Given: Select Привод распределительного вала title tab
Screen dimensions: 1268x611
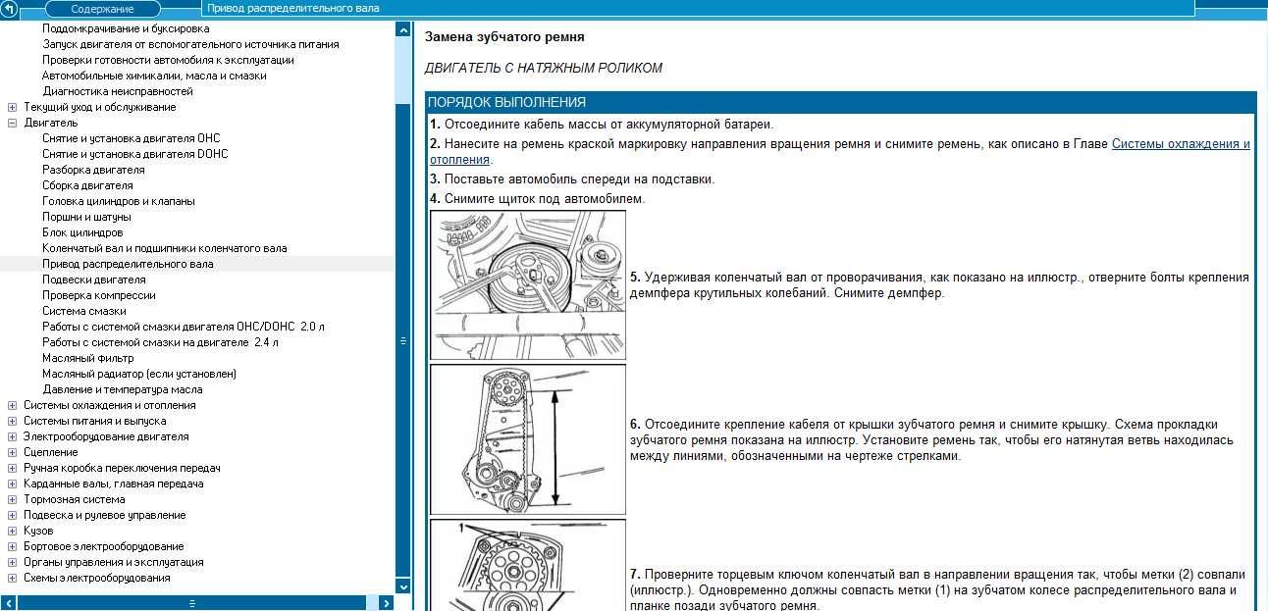Looking at the screenshot, I should coord(292,8).
